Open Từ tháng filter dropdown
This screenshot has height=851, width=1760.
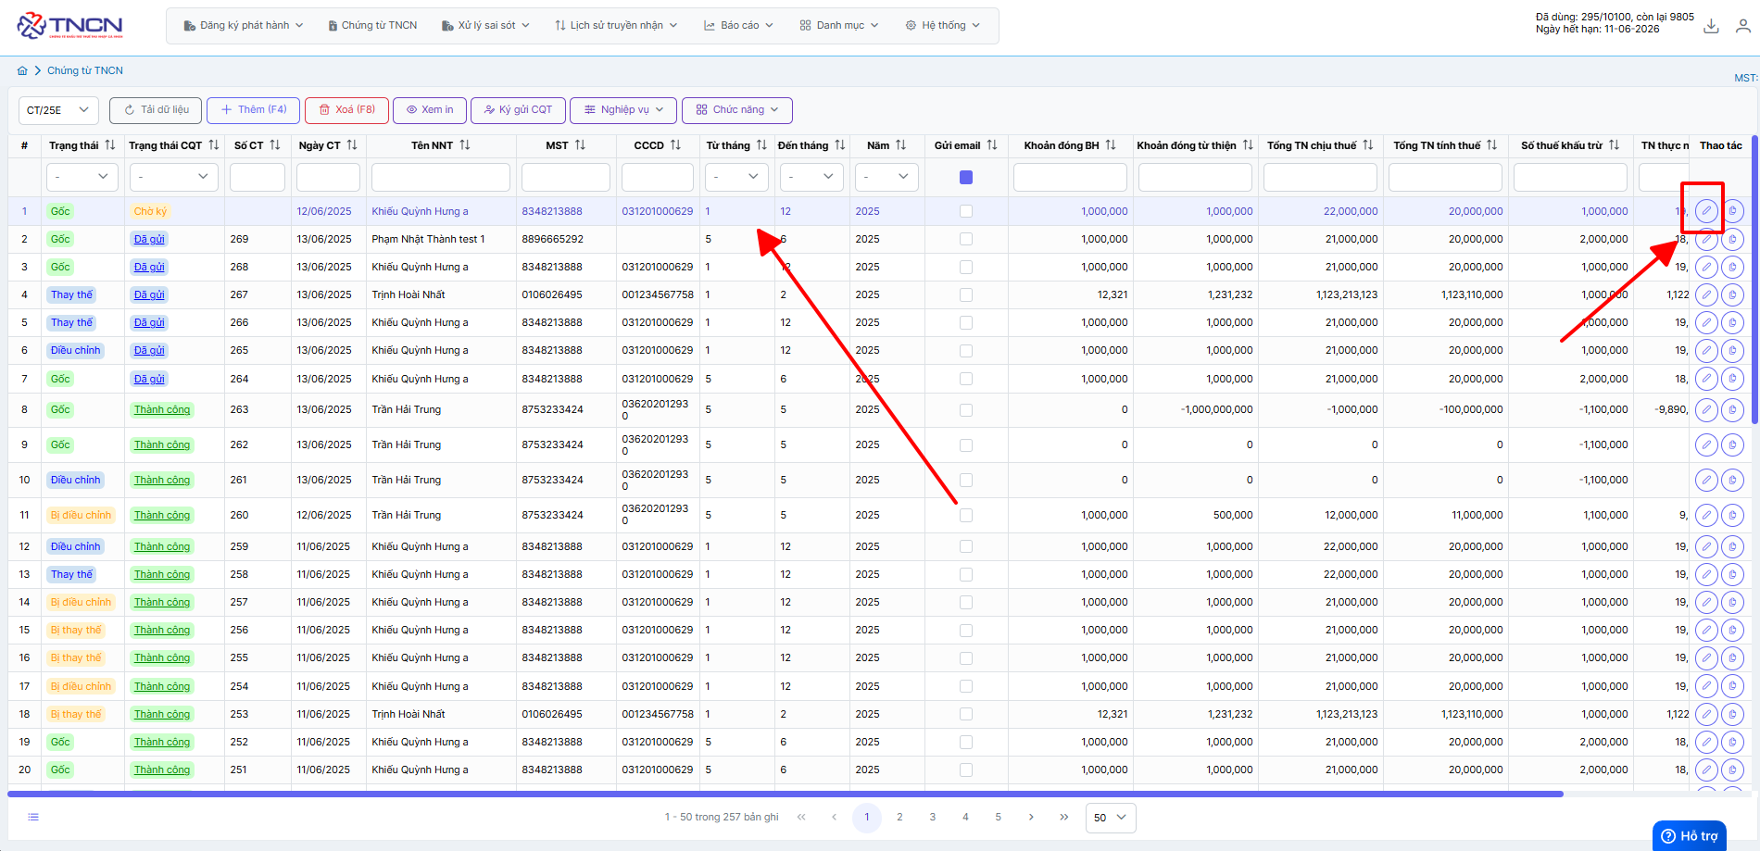(736, 177)
